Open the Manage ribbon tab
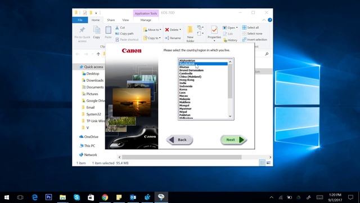 tap(146, 20)
